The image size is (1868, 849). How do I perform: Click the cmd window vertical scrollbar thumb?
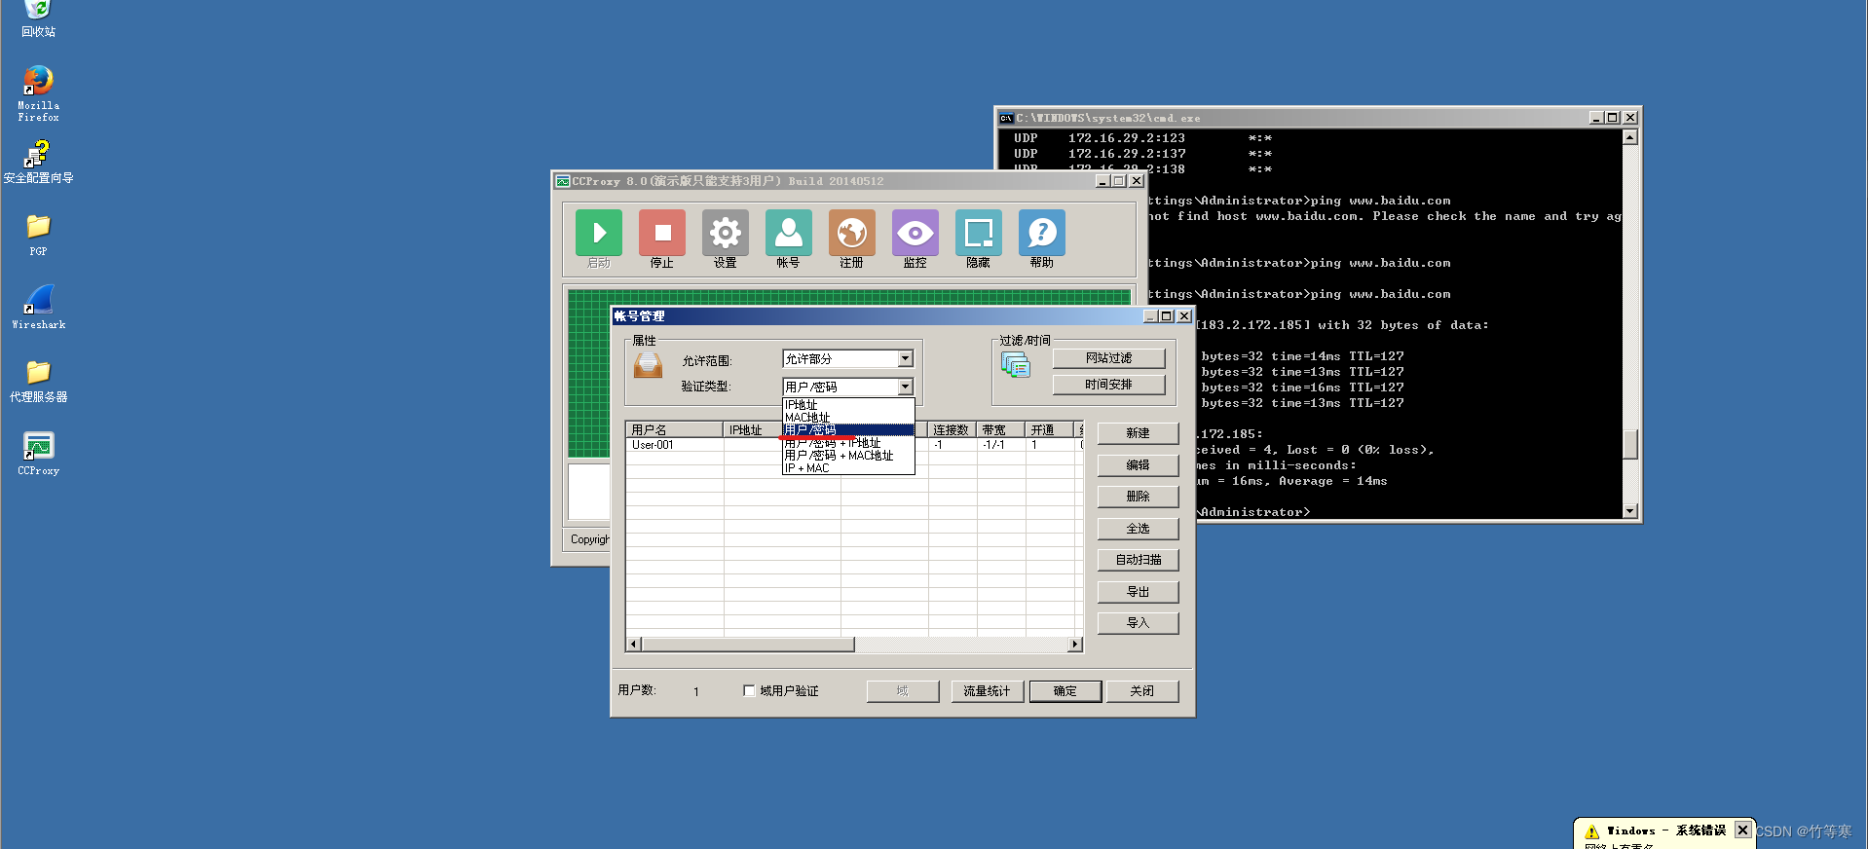1630,444
